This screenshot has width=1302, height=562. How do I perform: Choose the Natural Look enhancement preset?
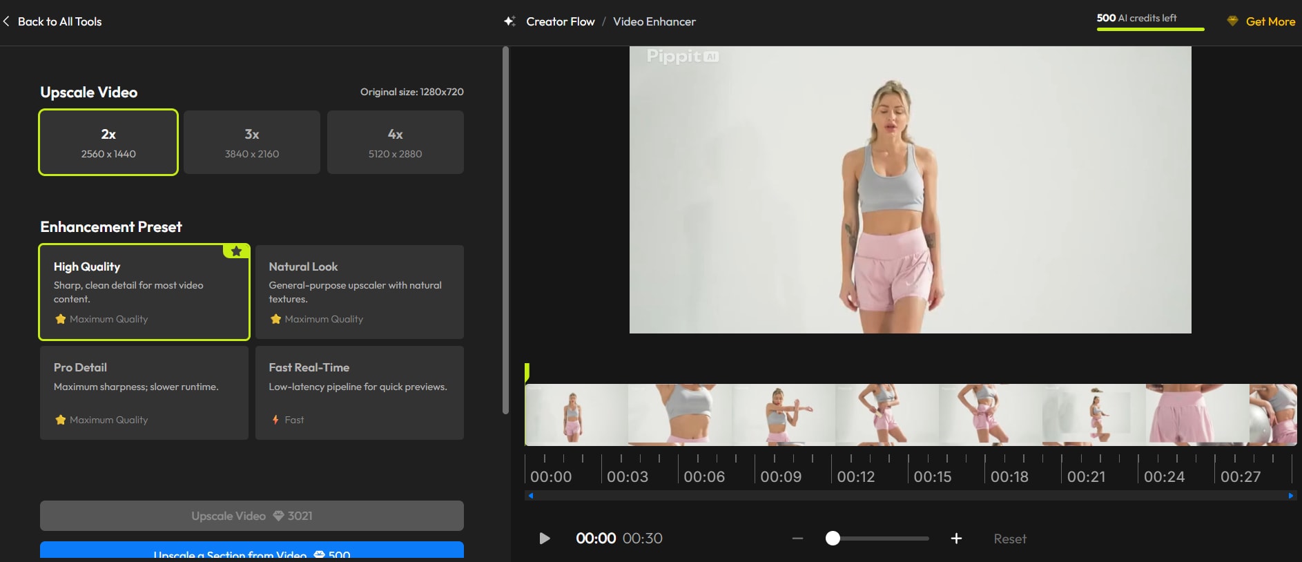(x=360, y=292)
